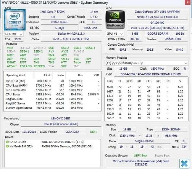Click the Microsoft Windows 10 Professional field
The width and height of the screenshot is (192, 169).
pos(141,163)
